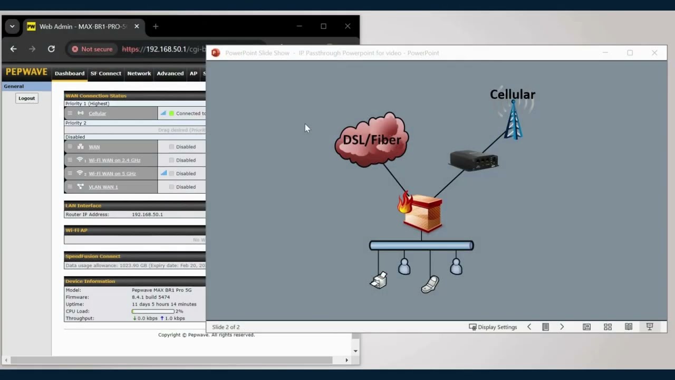Screen dimensions: 675x380
Task: Click the firmware version 8.4.1 build 5474
Action: [x=151, y=297]
